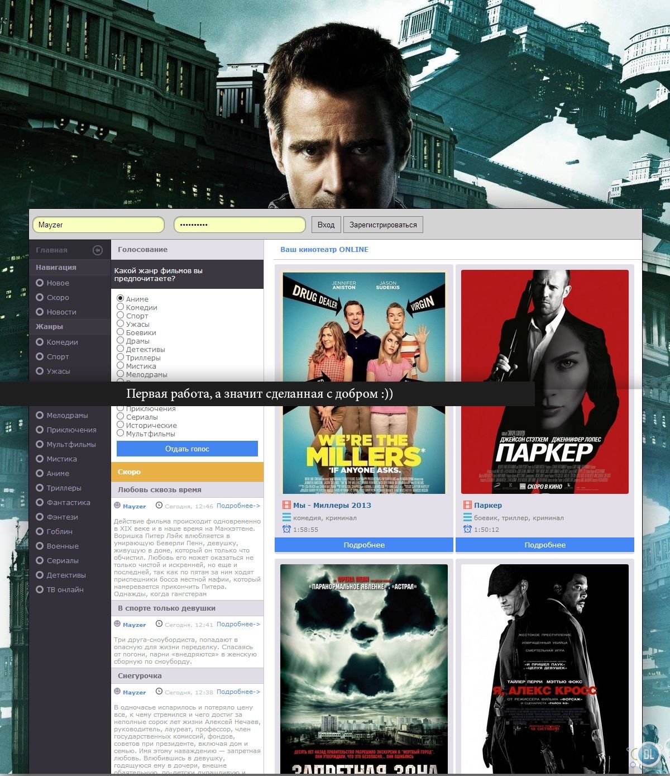Click the DL logo badge at bottom right
Image resolution: width=670 pixels, height=776 pixels.
point(648,754)
